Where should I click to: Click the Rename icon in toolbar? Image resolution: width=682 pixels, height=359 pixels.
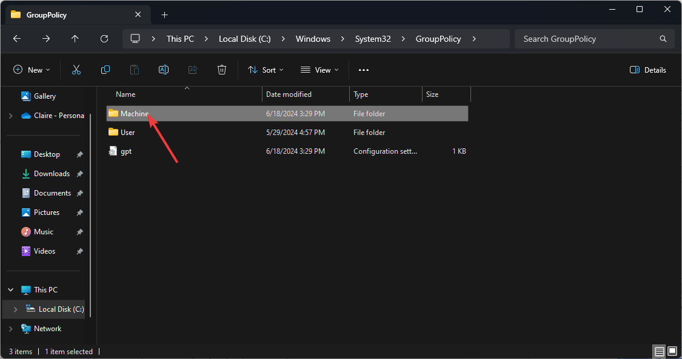tap(164, 70)
